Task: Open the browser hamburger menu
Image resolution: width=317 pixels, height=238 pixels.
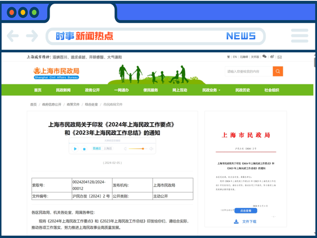Action: [300, 36]
